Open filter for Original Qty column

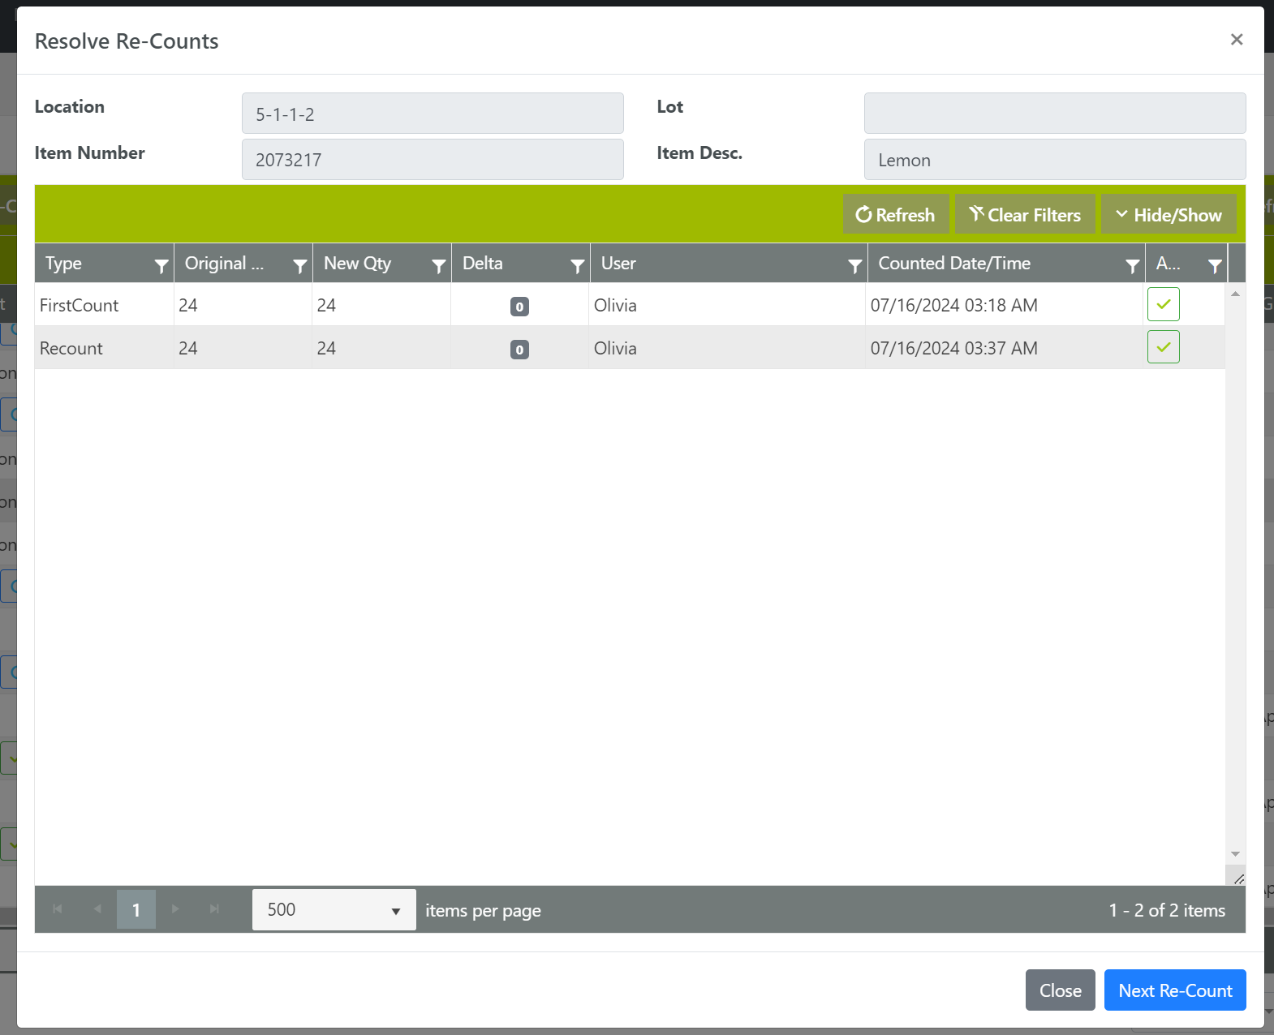pyautogui.click(x=299, y=265)
